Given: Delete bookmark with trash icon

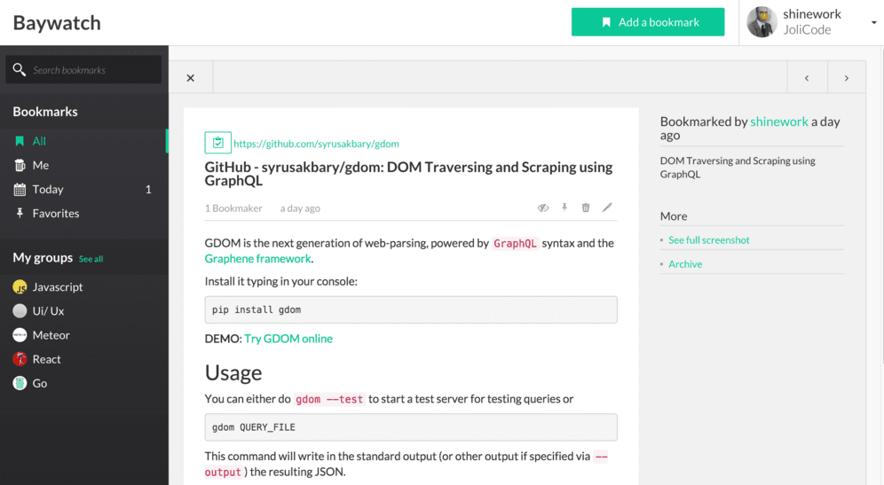Looking at the screenshot, I should (586, 207).
